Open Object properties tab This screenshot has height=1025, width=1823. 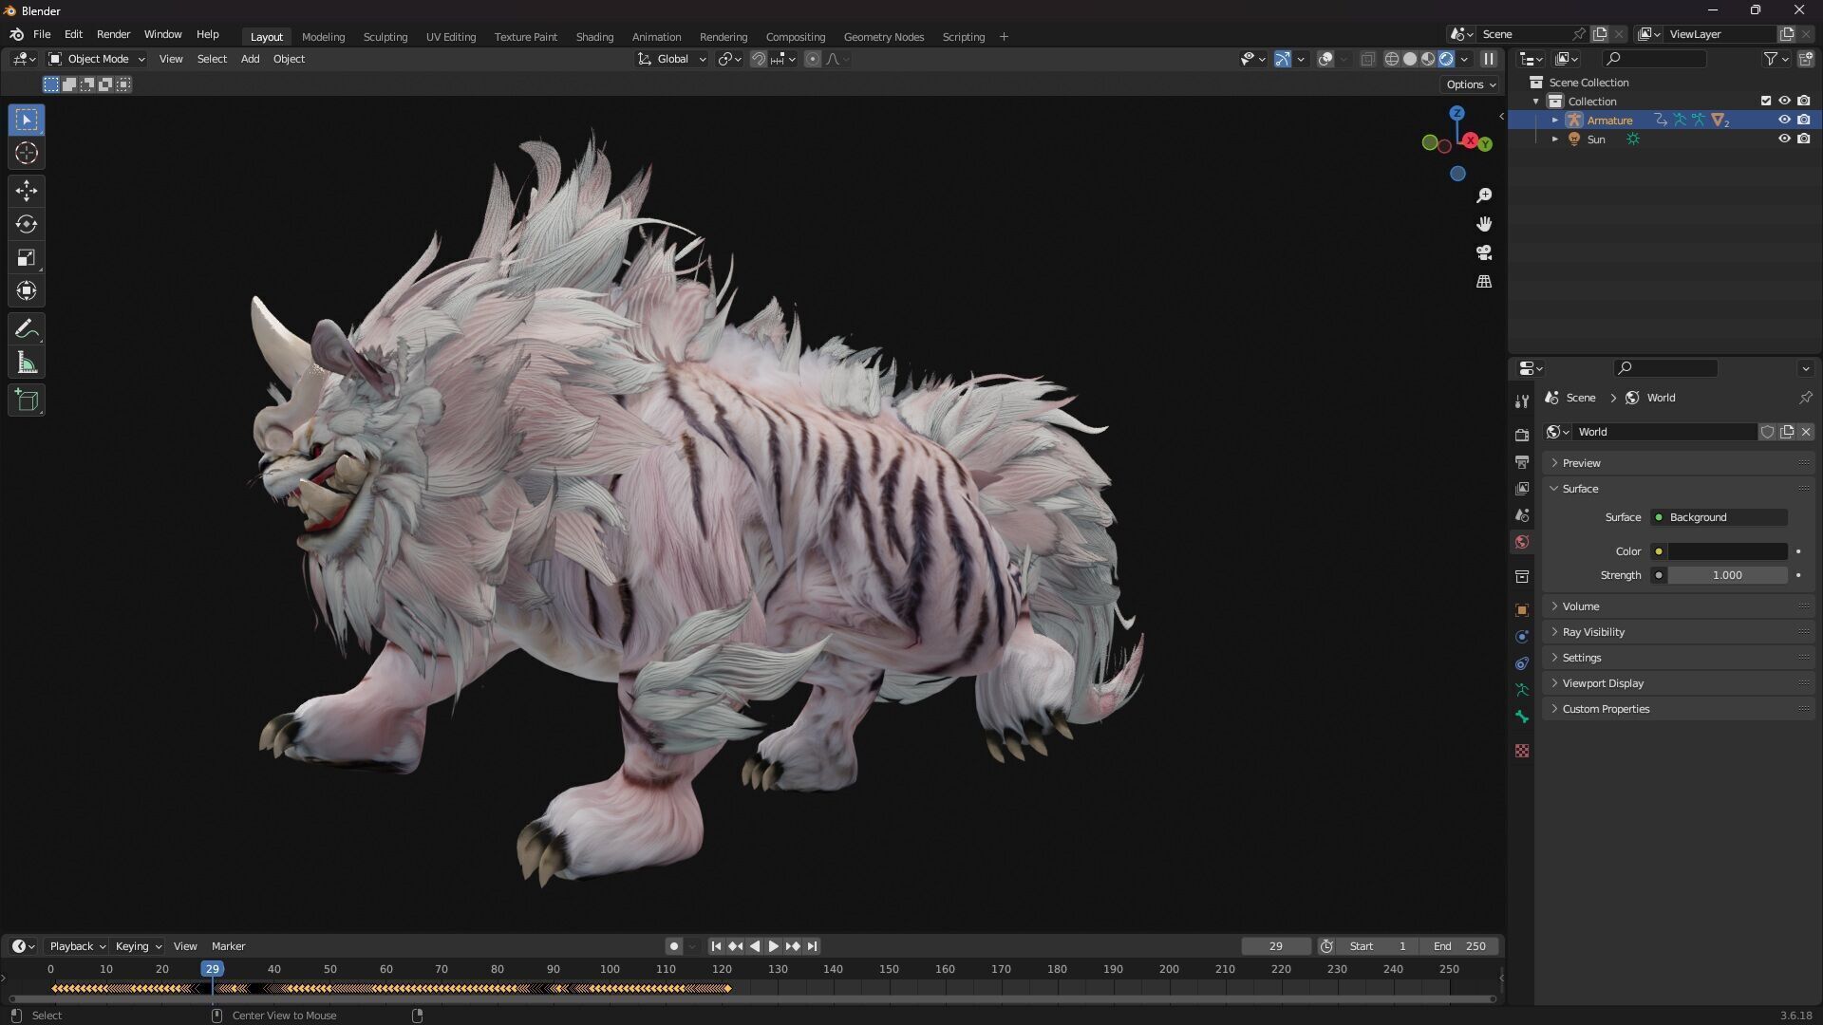coord(1522,610)
